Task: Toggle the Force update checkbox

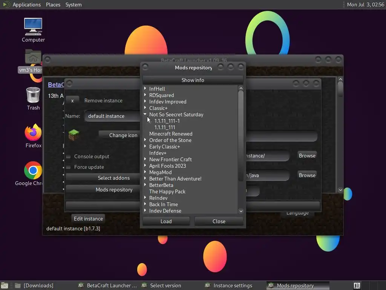Action: [x=69, y=167]
